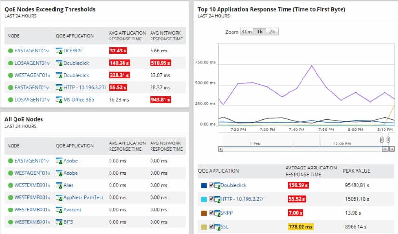The height and width of the screenshot is (234, 398).
Task: Click the app icon beside Doubleclick in chart legend
Action: (x=217, y=186)
